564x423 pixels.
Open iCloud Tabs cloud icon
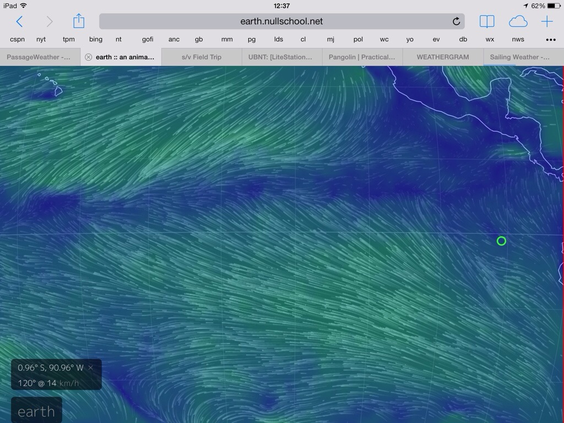[x=518, y=21]
